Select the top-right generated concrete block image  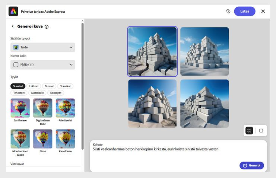pos(204,51)
